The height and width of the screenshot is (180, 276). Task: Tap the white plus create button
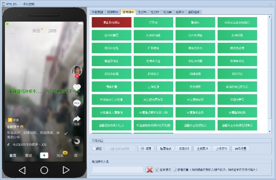[44, 155]
